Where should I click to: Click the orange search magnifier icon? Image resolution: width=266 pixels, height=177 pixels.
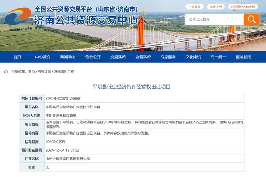pos(251,19)
